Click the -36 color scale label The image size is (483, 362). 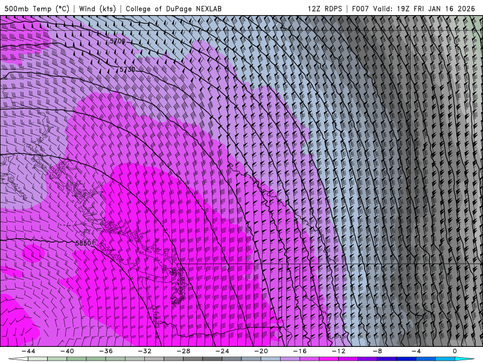click(x=106, y=351)
